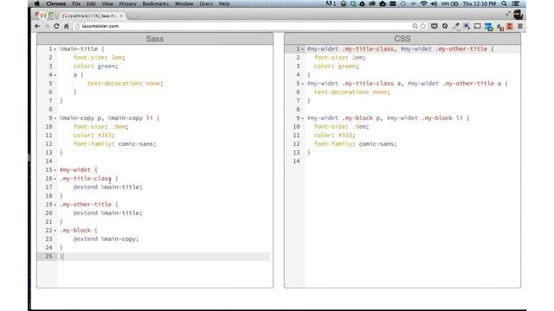This screenshot has height=311, width=554.
Task: Click 'color: #333;' on CSS line 11
Action: click(x=335, y=135)
